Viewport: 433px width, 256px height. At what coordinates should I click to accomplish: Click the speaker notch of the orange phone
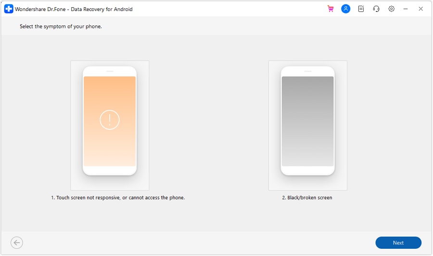pyautogui.click(x=110, y=71)
